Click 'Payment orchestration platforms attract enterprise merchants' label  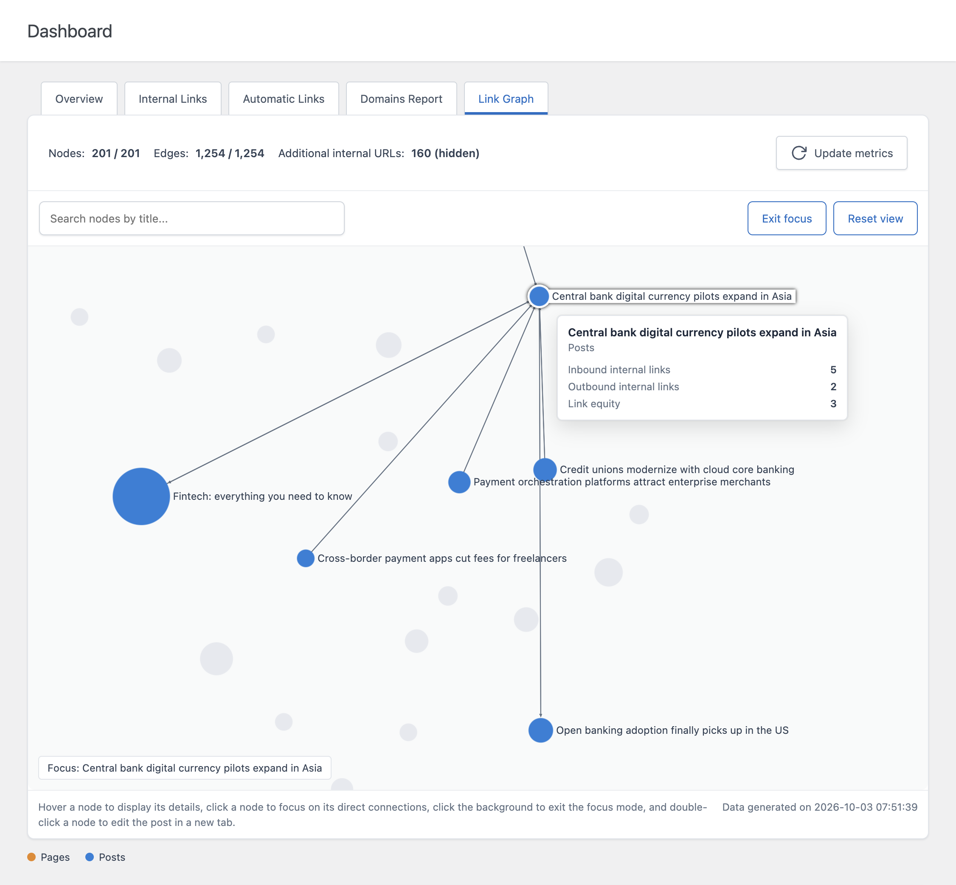(622, 482)
